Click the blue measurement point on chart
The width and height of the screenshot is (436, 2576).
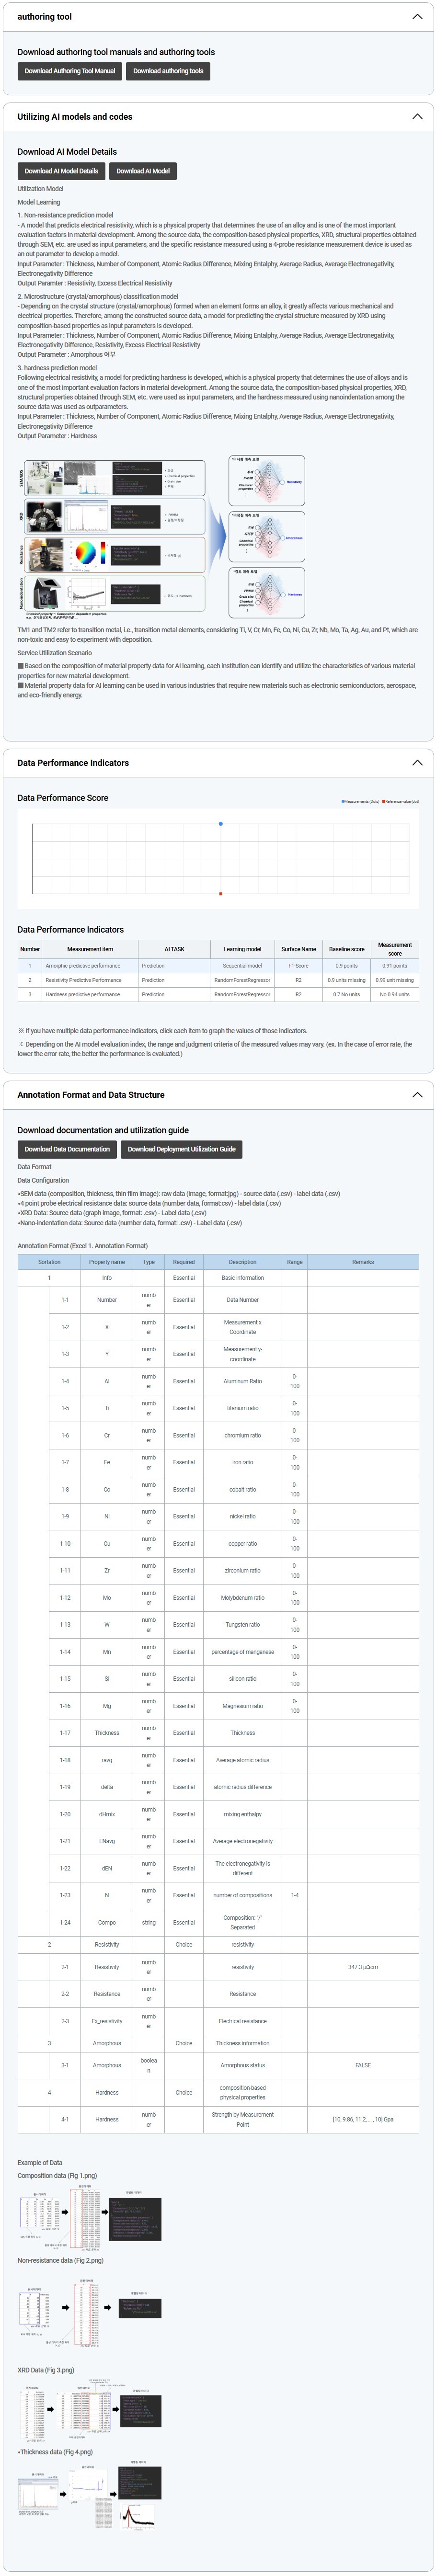coord(221,824)
